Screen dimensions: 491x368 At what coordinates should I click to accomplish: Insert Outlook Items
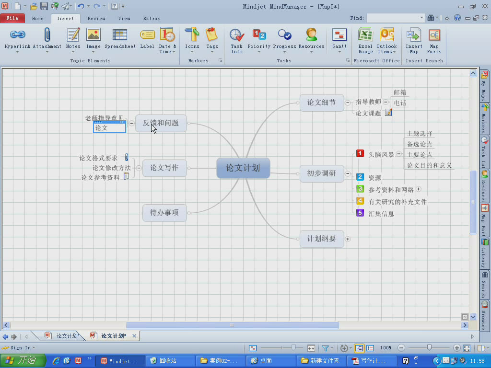(387, 40)
